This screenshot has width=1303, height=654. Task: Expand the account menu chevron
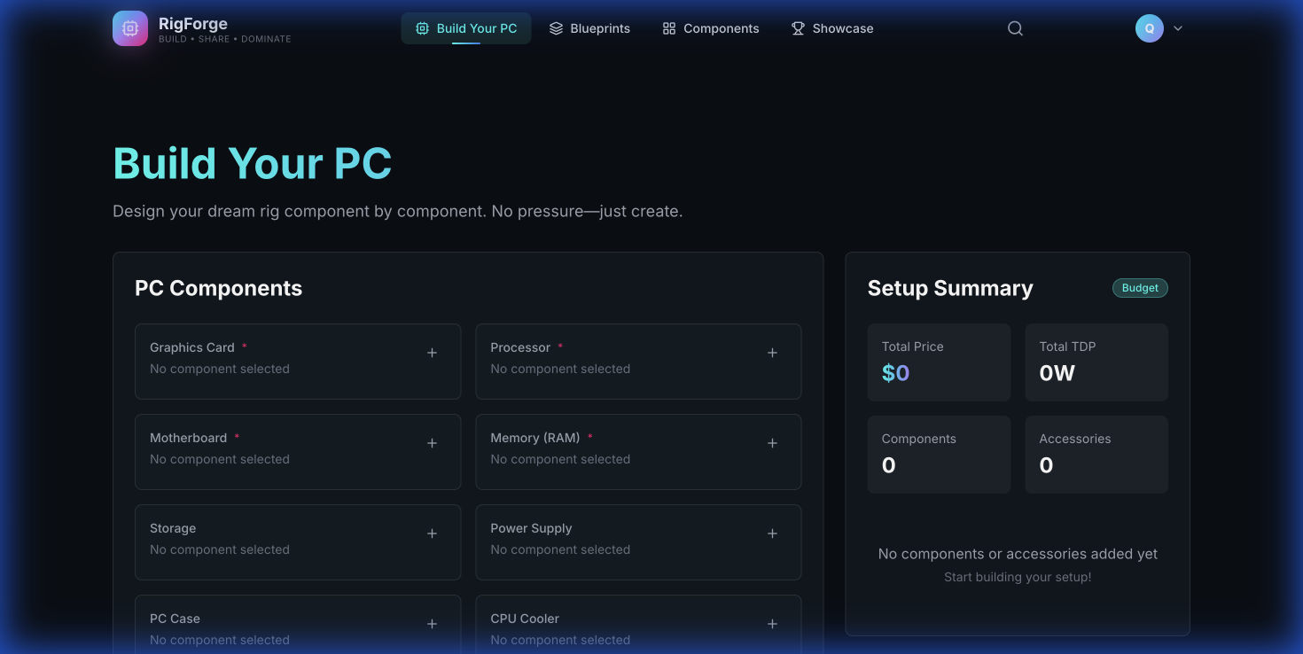[1178, 28]
